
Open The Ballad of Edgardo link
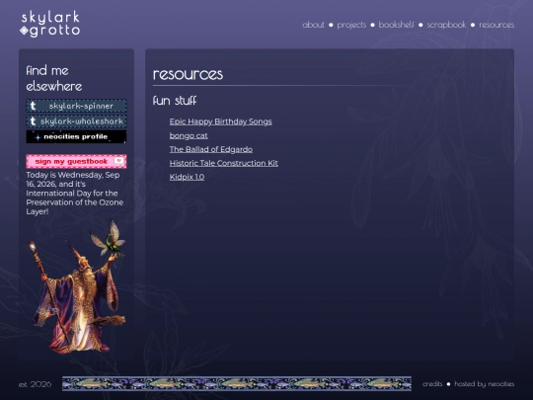click(x=211, y=149)
